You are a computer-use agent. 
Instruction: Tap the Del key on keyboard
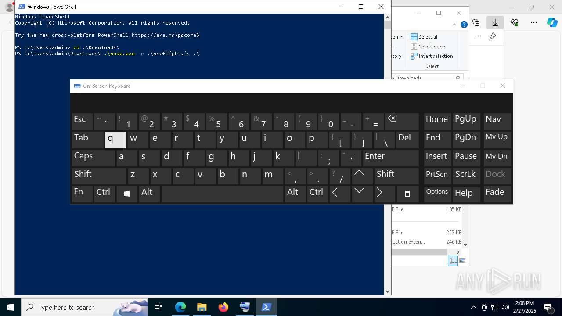[407, 140]
